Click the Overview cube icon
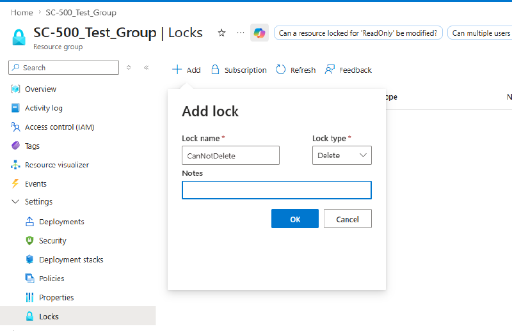The image size is (512, 331). click(15, 89)
